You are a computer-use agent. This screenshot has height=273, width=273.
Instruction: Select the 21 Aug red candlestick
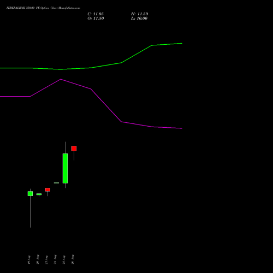48,190
